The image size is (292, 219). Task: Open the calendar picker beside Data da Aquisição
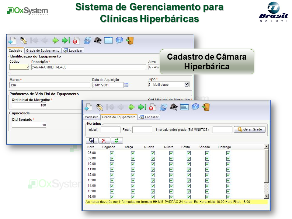(x=126, y=85)
